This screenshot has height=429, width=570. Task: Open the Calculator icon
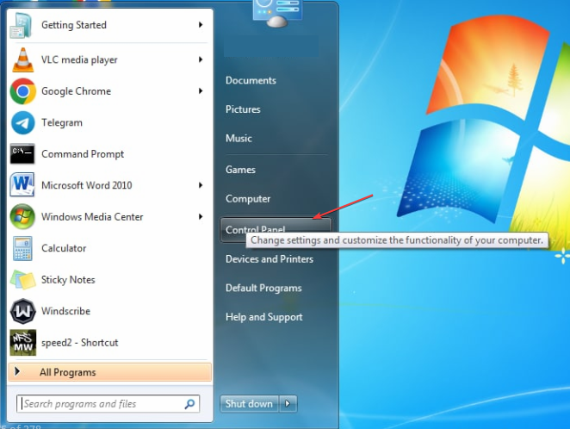point(22,248)
